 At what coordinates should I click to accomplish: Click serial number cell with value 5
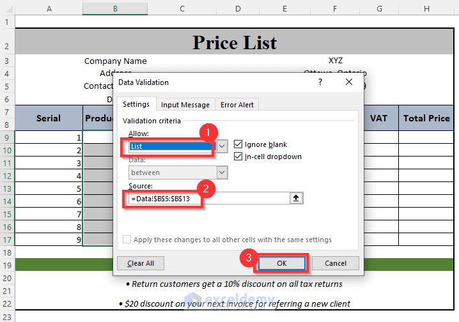pos(49,188)
